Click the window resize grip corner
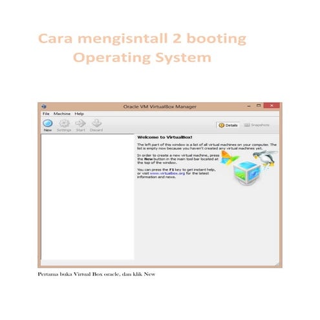The height and width of the screenshot is (320, 320). coord(277,263)
